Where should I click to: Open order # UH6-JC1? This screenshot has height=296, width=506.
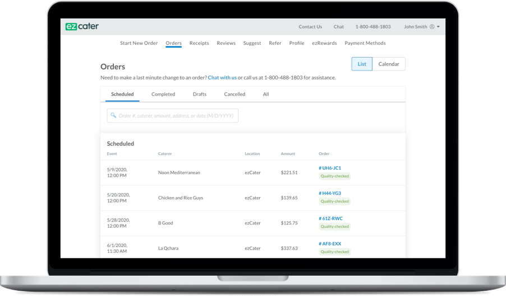click(x=330, y=168)
